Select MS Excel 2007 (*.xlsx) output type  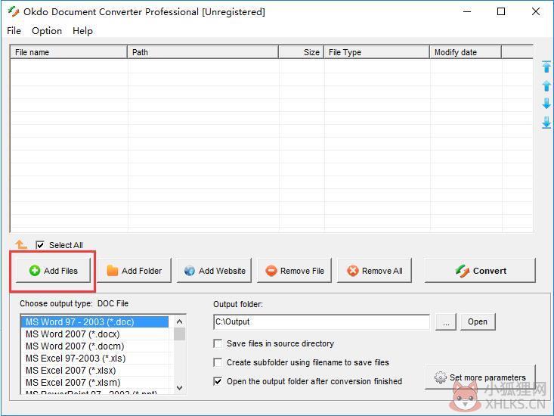[x=94, y=370]
